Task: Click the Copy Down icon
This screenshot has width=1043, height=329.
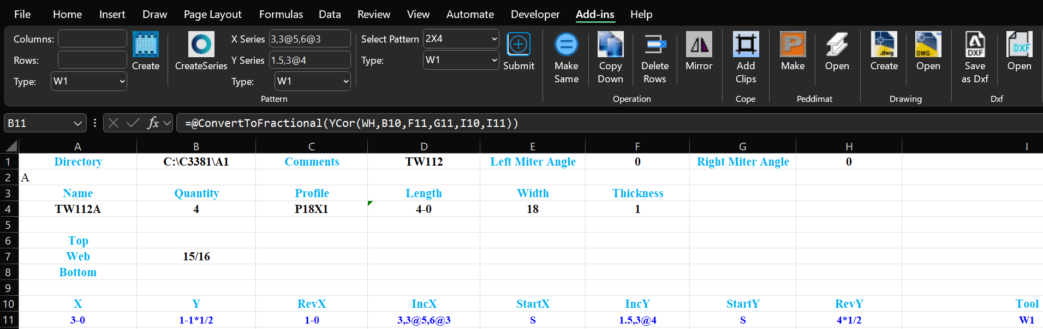Action: pos(610,45)
